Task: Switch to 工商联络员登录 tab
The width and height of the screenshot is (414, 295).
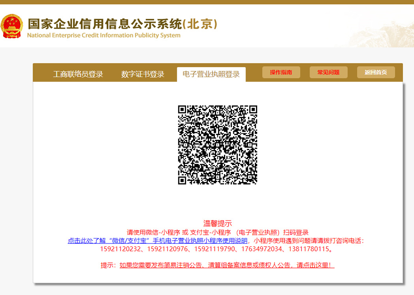Action: pos(78,74)
